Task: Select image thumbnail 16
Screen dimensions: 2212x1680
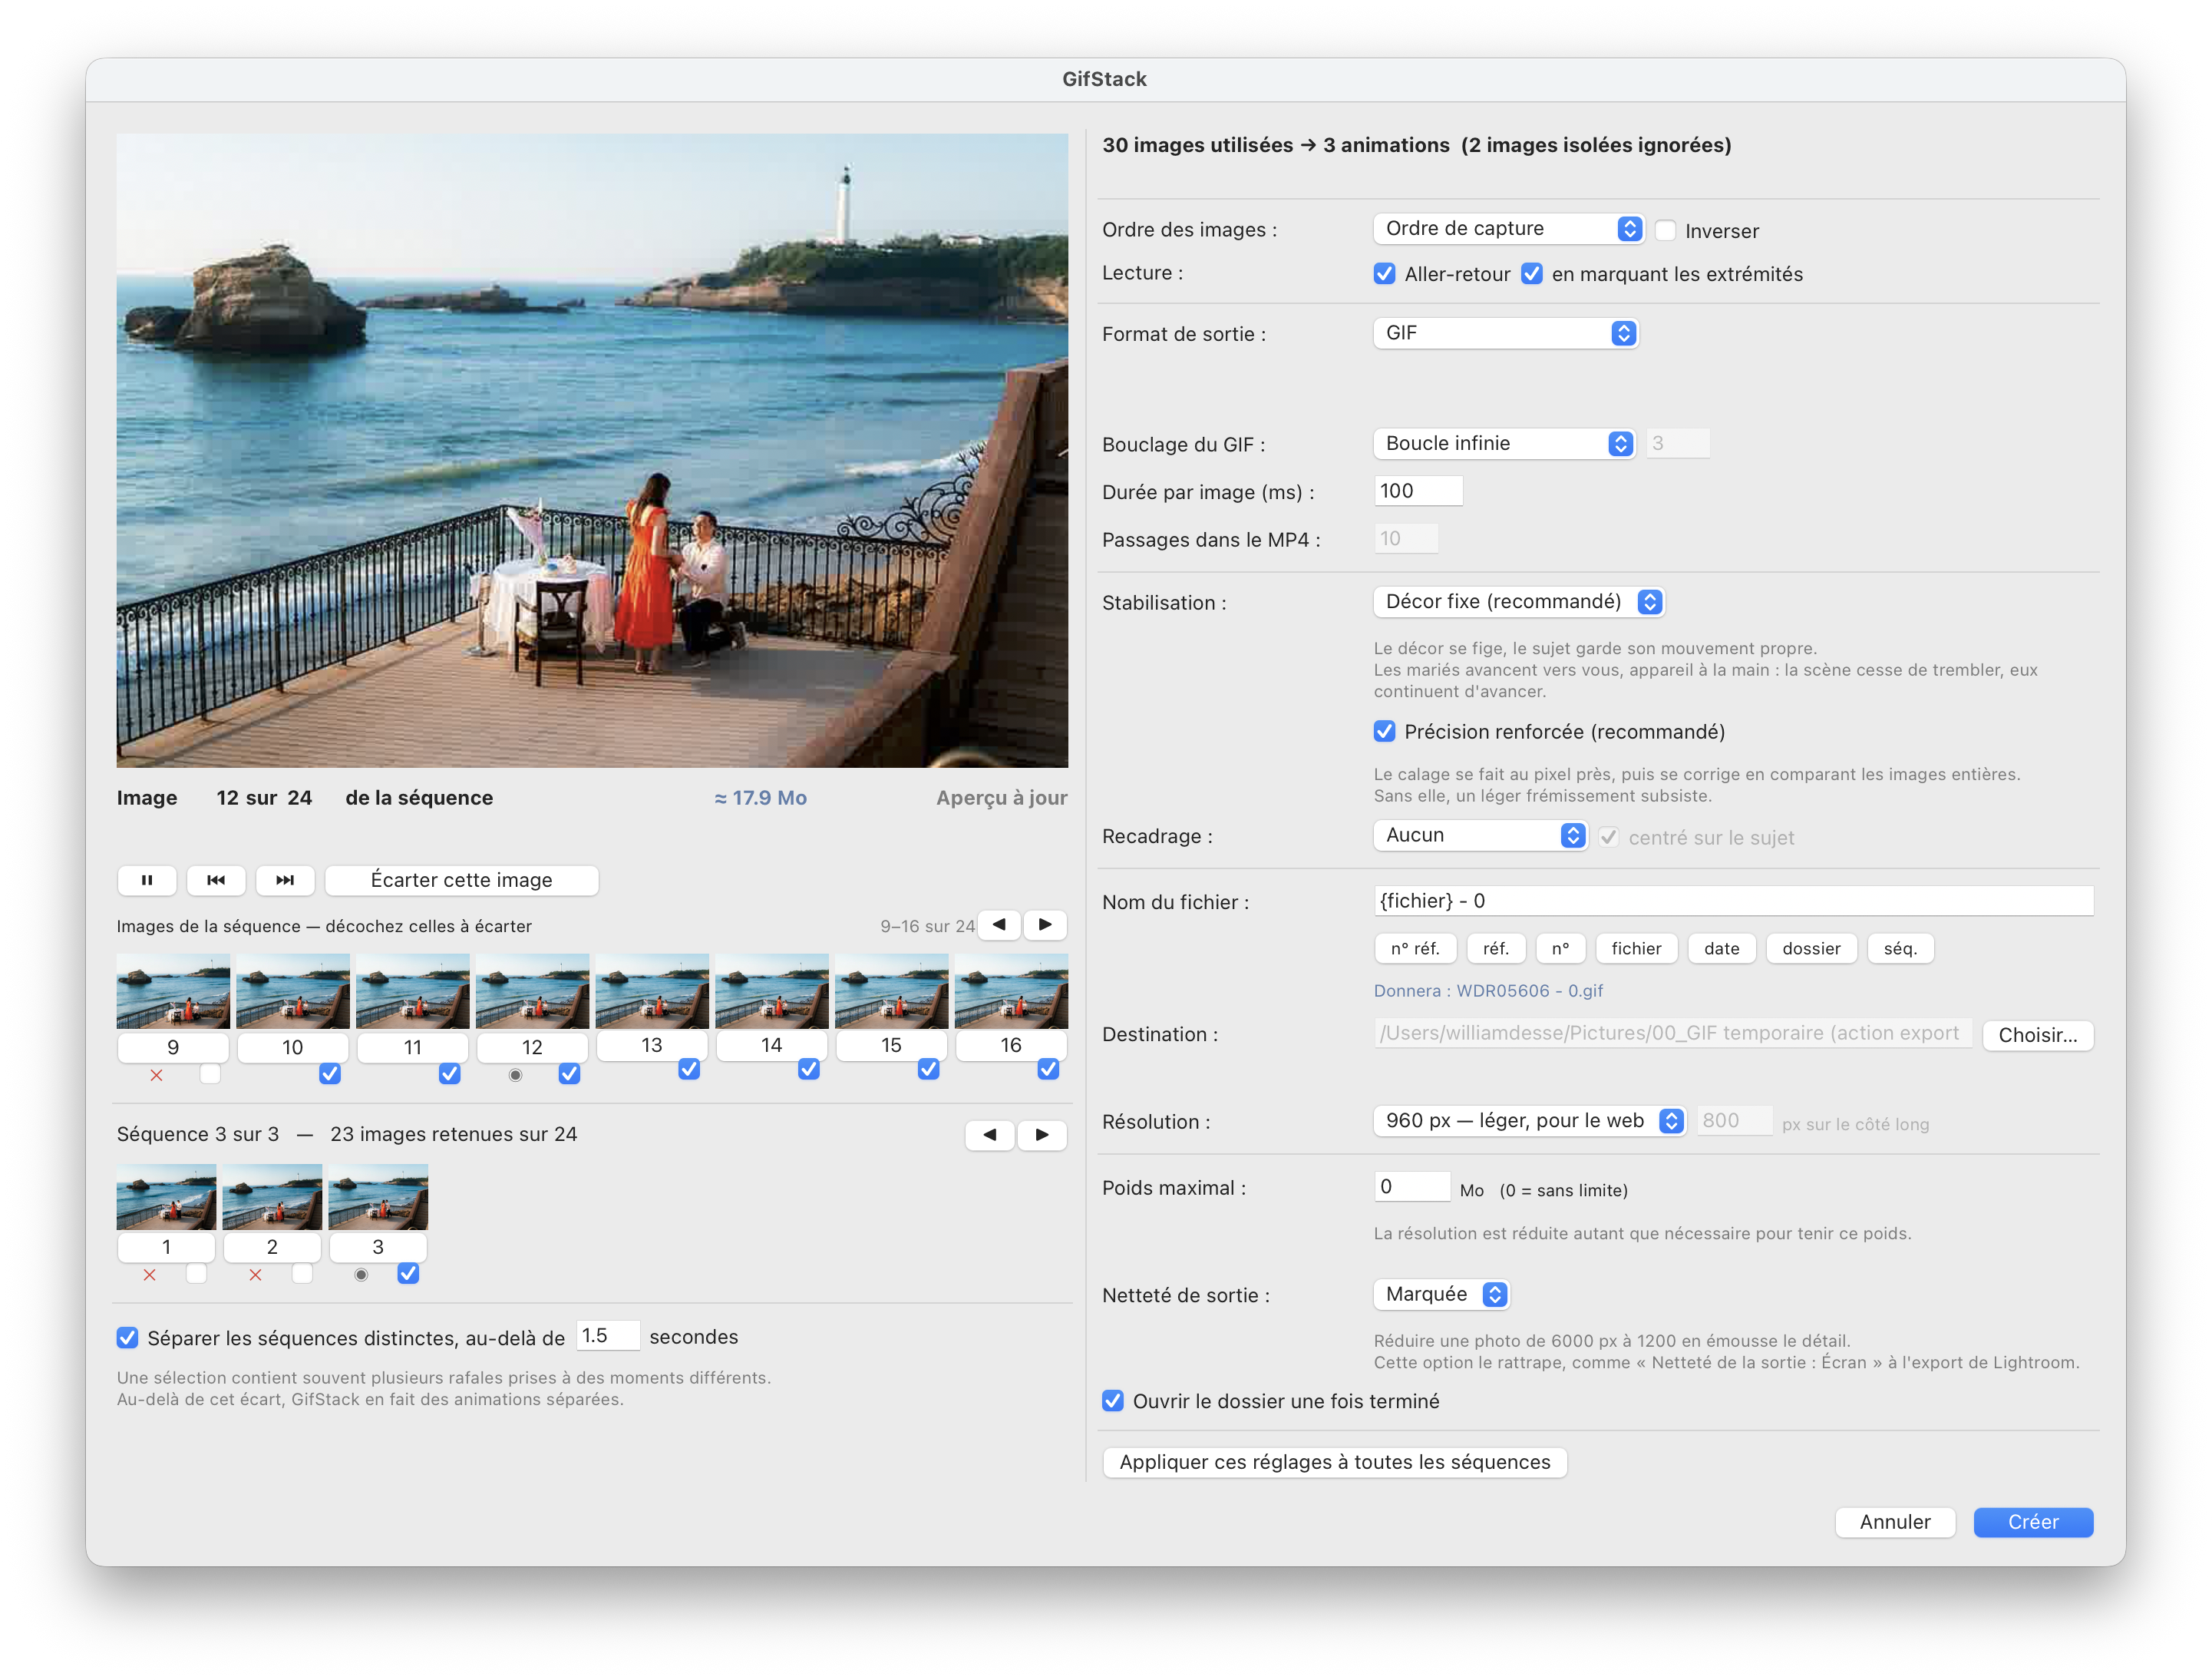Action: coord(1011,991)
